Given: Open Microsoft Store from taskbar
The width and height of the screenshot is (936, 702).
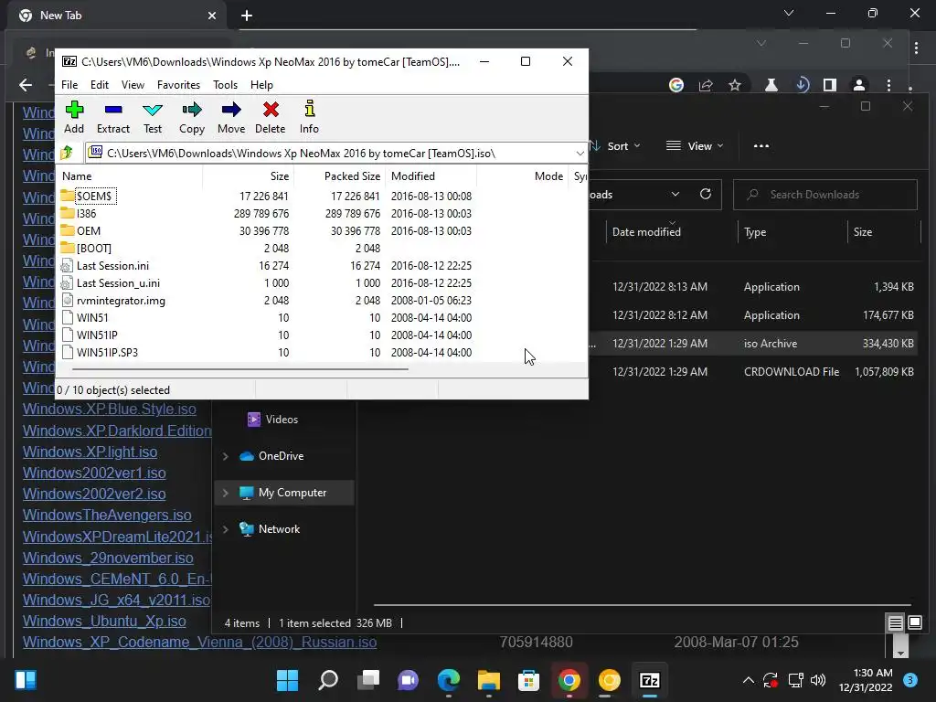Looking at the screenshot, I should [528, 680].
